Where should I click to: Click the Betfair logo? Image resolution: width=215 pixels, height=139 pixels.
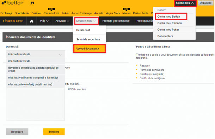[12, 2]
